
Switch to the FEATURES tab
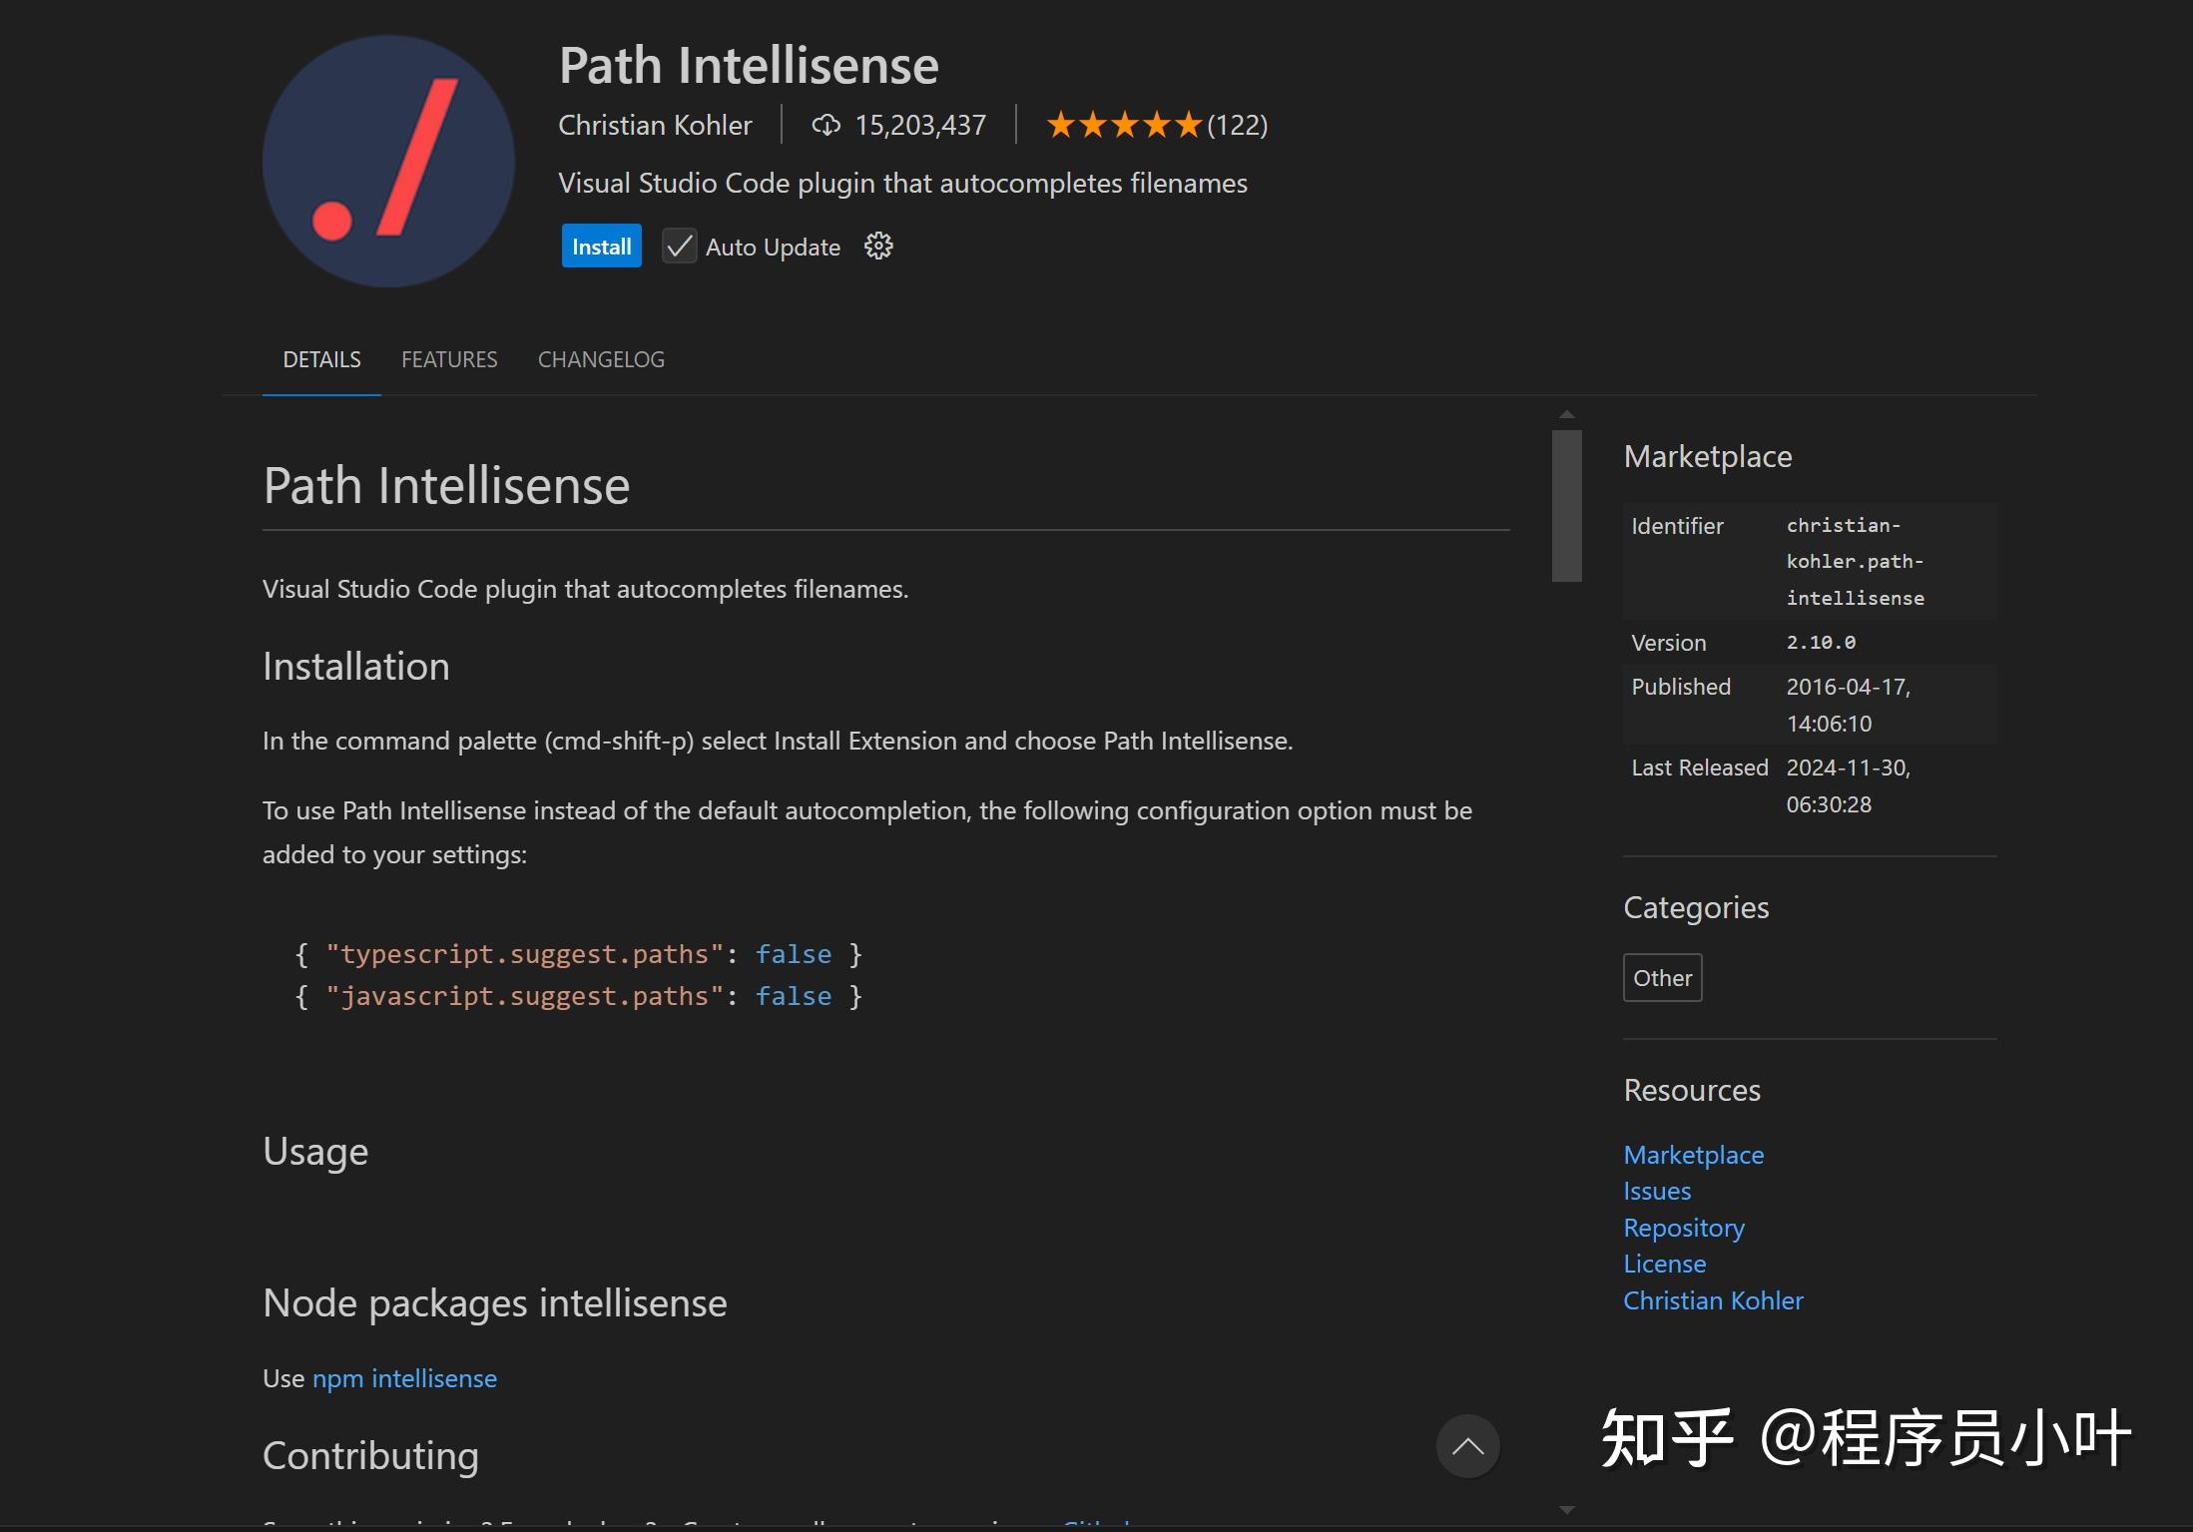click(449, 359)
